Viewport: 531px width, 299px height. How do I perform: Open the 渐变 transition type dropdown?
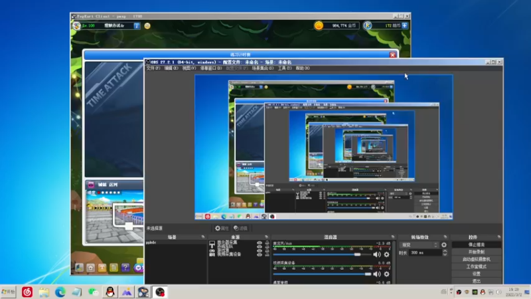pyautogui.click(x=419, y=245)
